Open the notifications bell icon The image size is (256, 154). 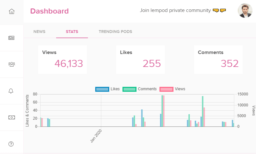point(11,91)
